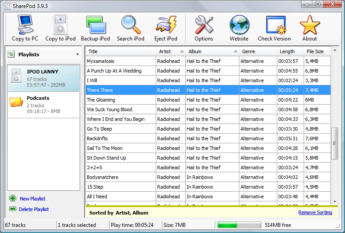Sort by the Album column header

click(212, 51)
